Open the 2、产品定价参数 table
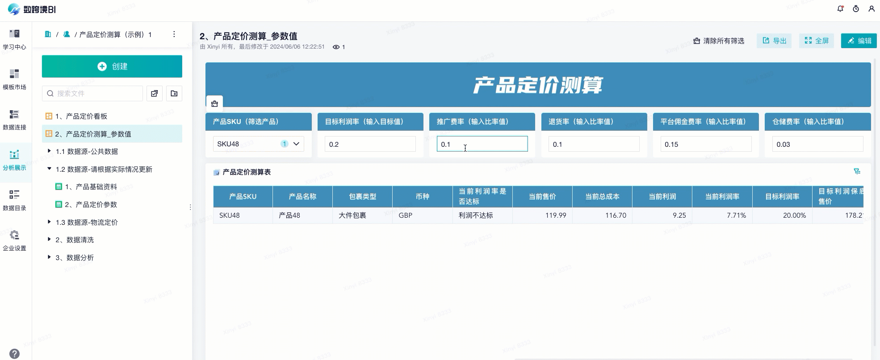Viewport: 880px width, 360px height. pyautogui.click(x=91, y=204)
